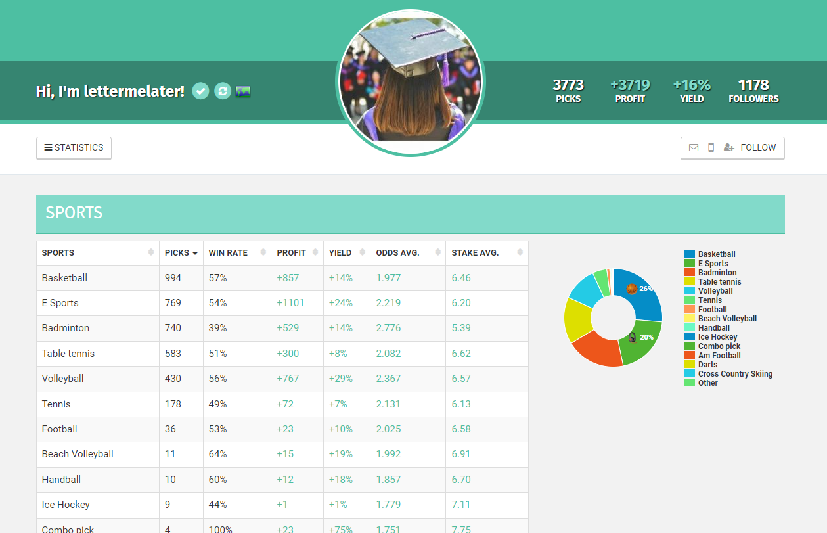Click the 2.776 odds average for Badminton

pyautogui.click(x=388, y=328)
